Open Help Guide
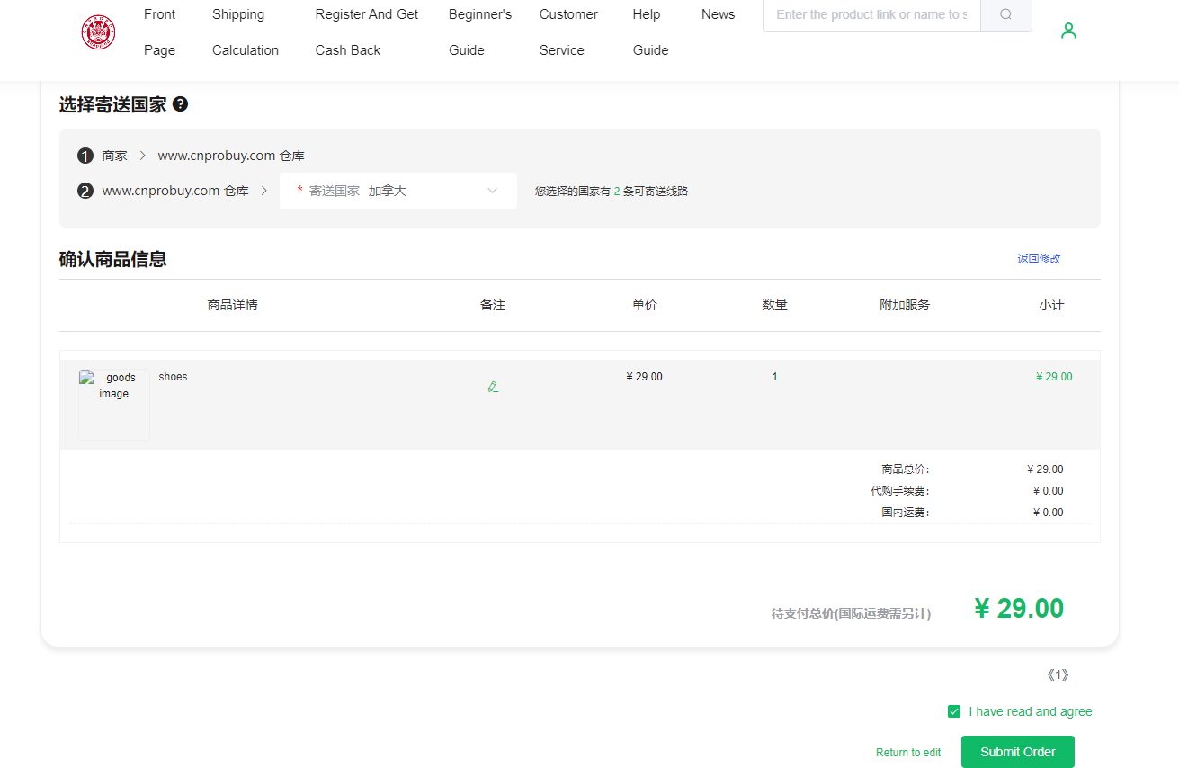 click(650, 32)
